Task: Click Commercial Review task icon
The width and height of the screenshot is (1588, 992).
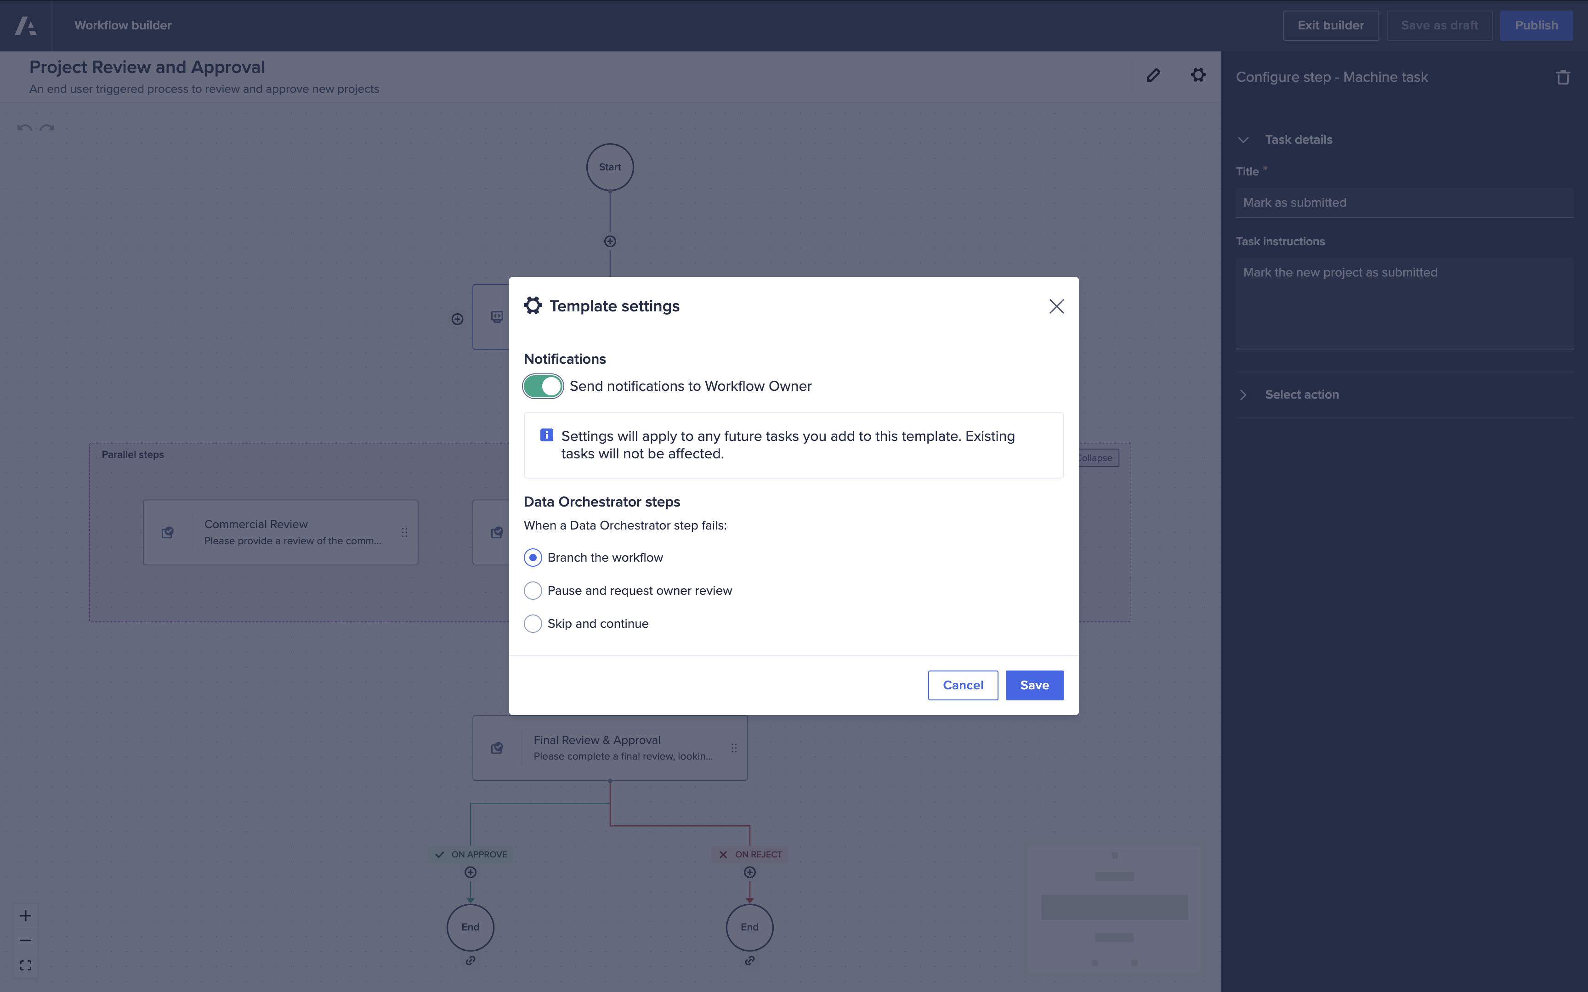Action: tap(168, 533)
